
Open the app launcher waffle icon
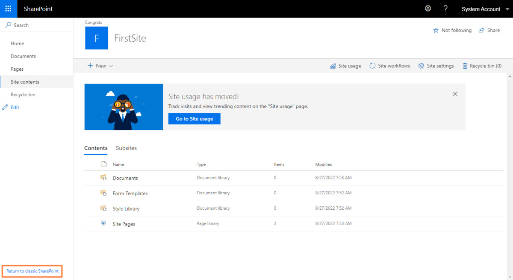tap(9, 9)
